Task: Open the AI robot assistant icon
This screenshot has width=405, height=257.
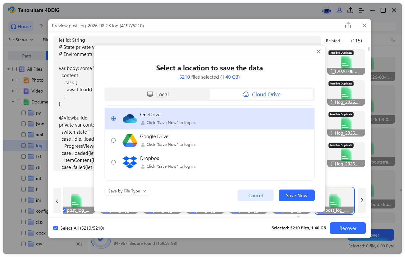Action: tap(327, 10)
